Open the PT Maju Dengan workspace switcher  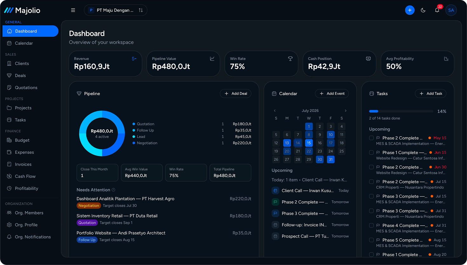pos(116,10)
